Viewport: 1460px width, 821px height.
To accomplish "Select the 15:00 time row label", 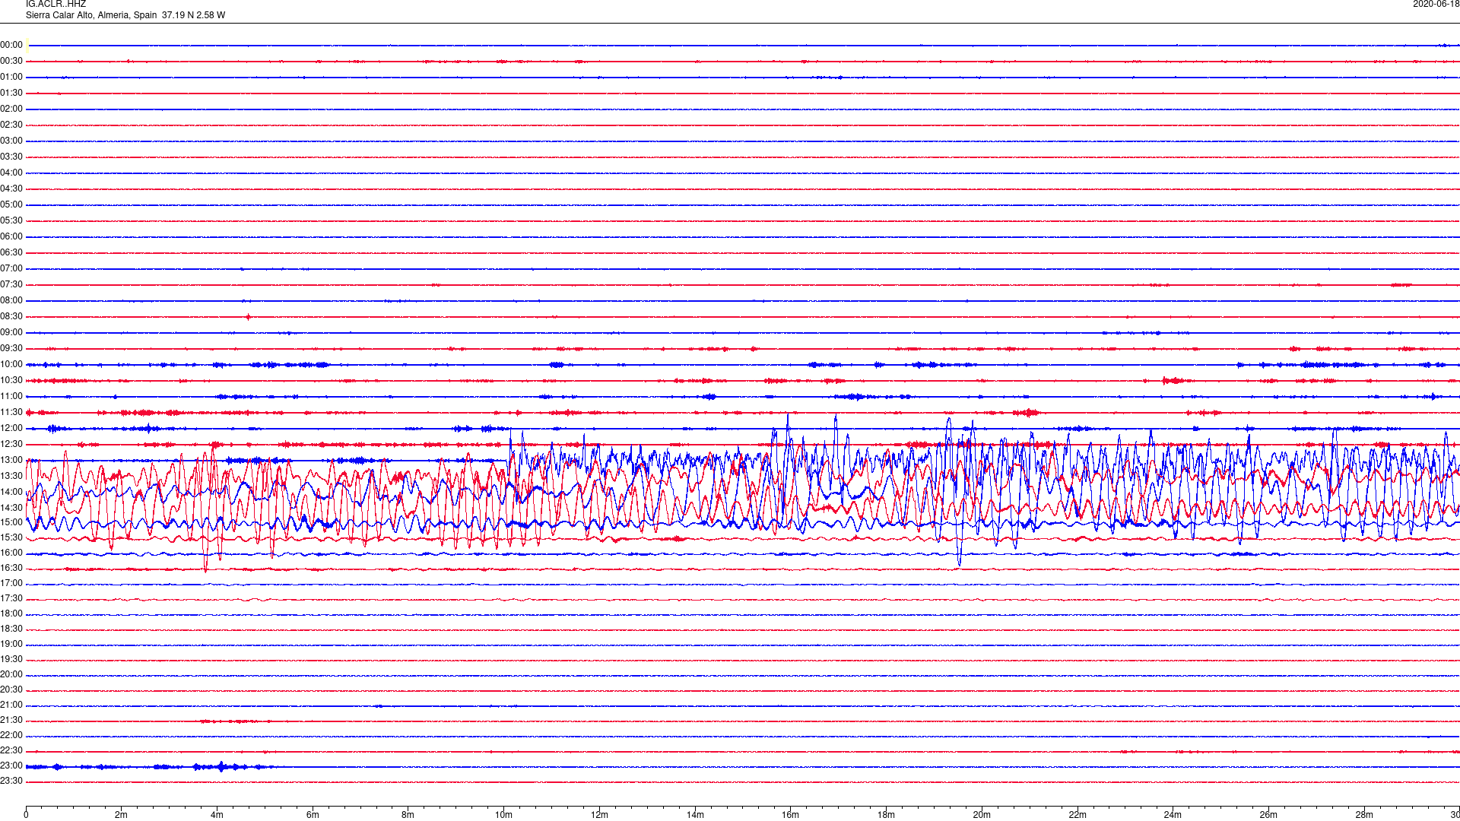I will [11, 522].
